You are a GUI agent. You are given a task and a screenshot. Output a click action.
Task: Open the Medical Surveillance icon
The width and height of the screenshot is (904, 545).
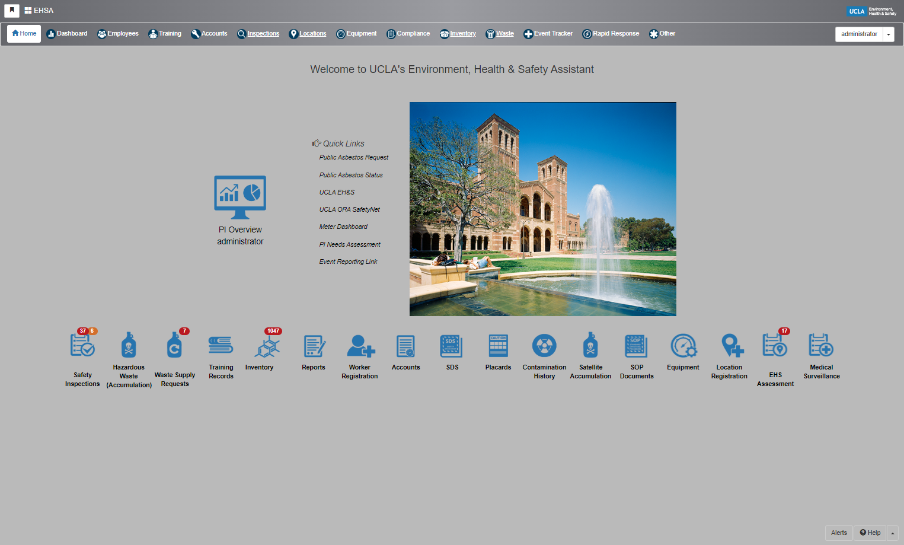(x=822, y=345)
